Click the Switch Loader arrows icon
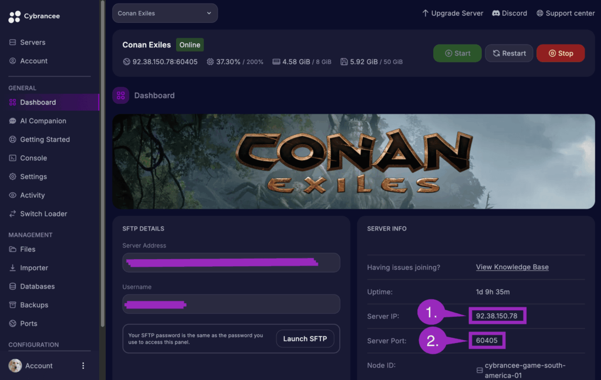 click(13, 213)
